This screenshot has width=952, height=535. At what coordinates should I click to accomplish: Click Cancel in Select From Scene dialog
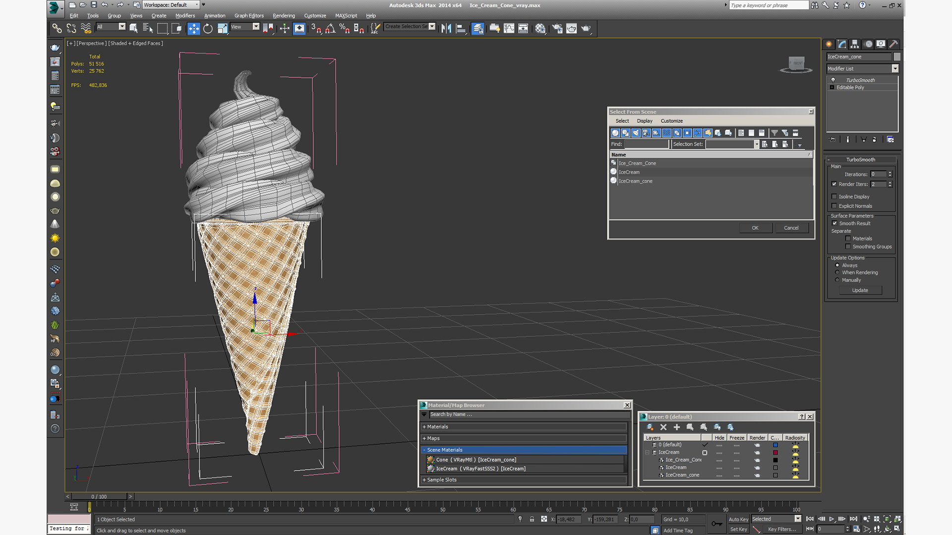791,228
